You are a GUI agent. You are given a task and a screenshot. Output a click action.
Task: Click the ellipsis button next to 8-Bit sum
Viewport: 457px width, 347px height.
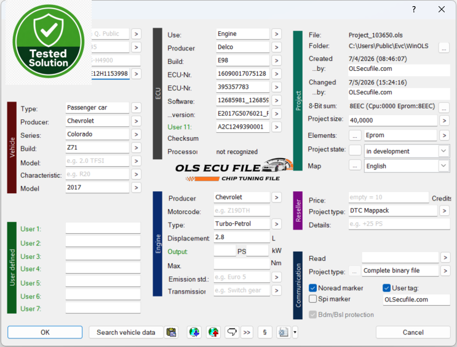click(x=444, y=107)
